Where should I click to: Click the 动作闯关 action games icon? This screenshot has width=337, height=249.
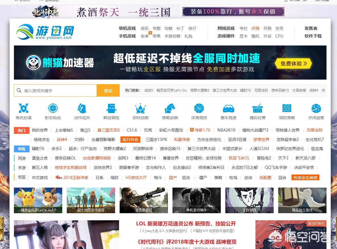[82, 111]
